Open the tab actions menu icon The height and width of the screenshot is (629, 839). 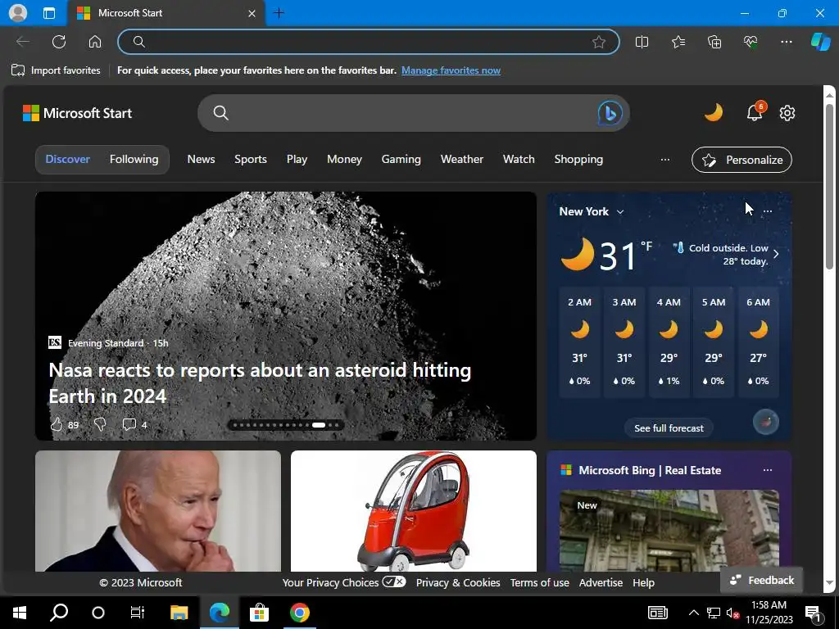[x=48, y=13]
